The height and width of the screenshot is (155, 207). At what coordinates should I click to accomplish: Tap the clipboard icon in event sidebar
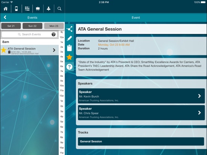tap(69, 48)
